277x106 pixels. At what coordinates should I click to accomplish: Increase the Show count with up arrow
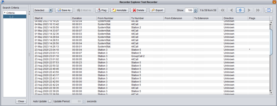195,9
